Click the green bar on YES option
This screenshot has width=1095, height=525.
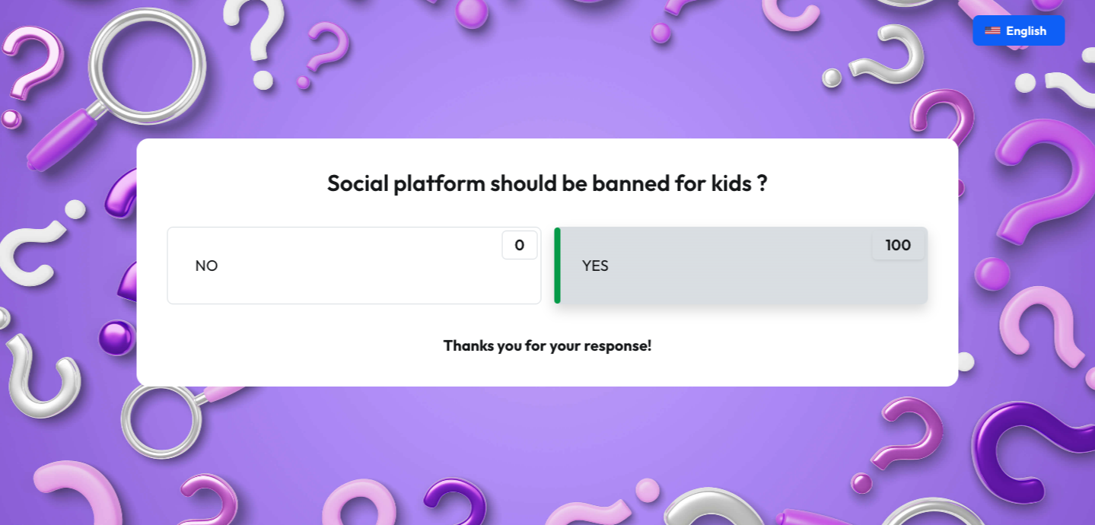(557, 266)
